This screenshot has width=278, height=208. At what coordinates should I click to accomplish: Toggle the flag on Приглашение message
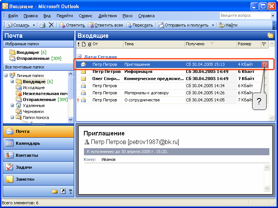265,65
